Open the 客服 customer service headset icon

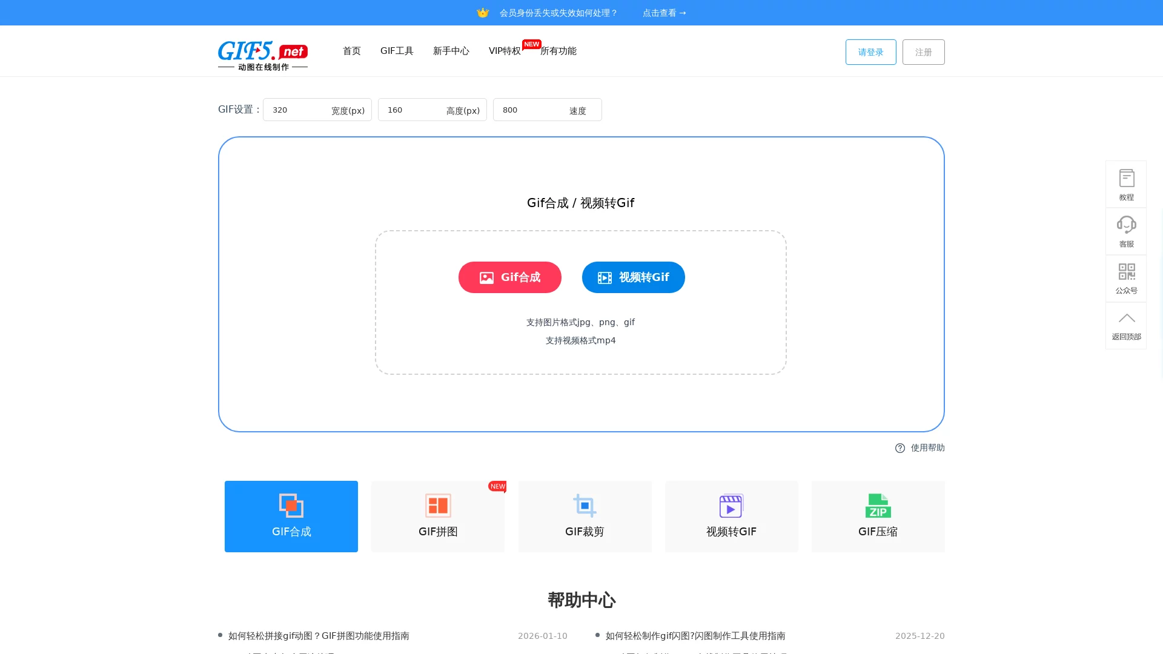(x=1126, y=231)
